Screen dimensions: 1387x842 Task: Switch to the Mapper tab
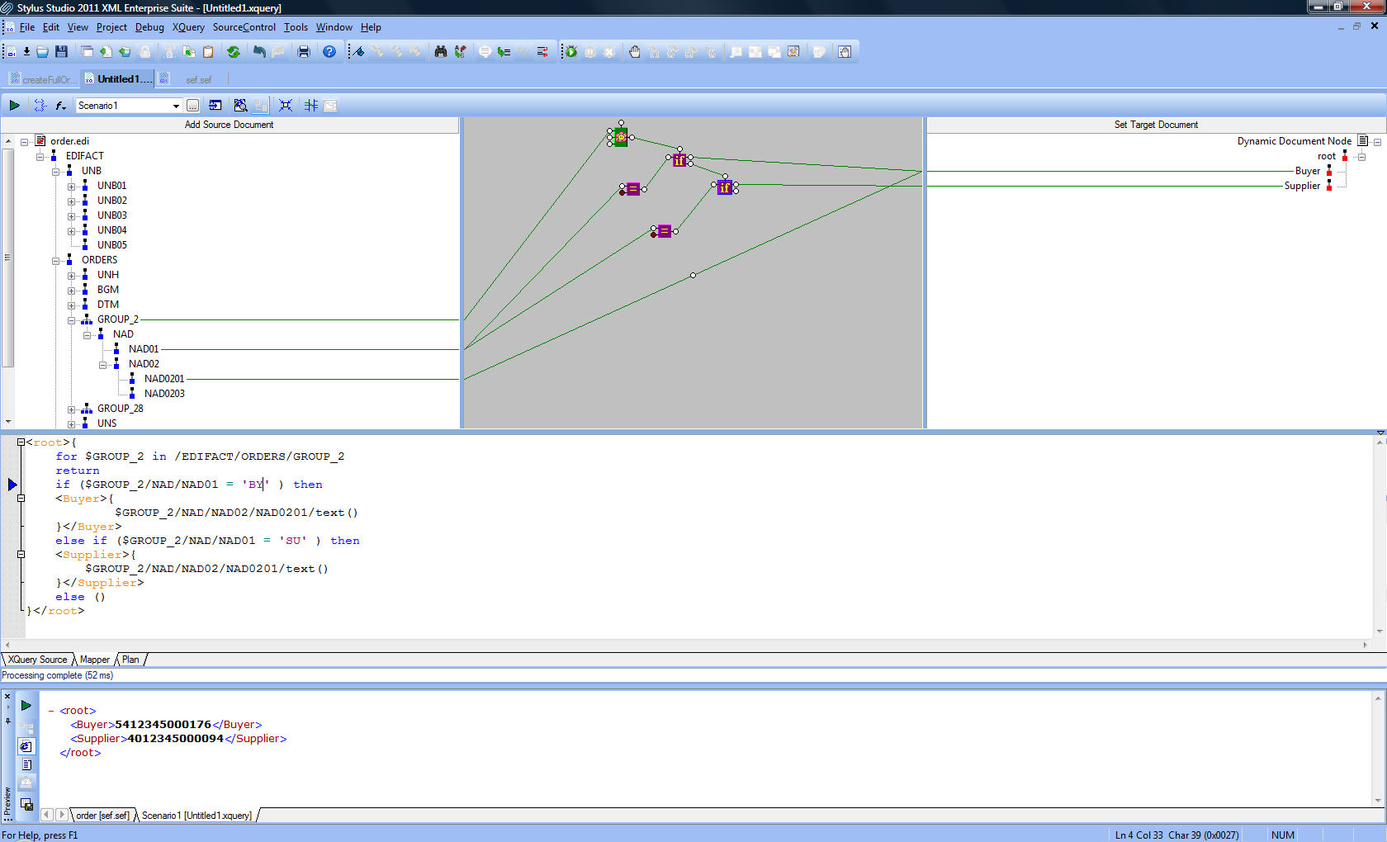point(94,660)
